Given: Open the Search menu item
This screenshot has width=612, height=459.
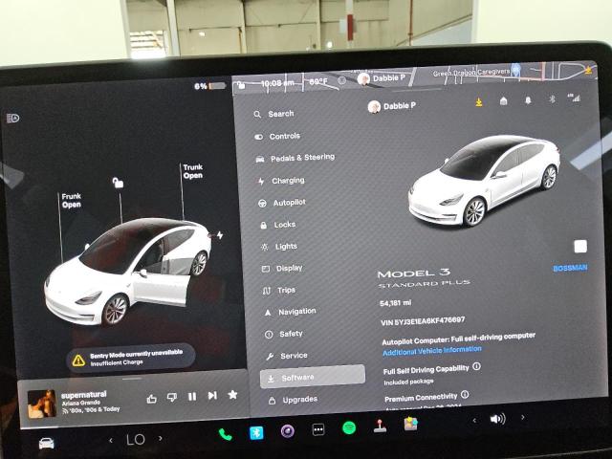Looking at the screenshot, I should [x=274, y=114].
